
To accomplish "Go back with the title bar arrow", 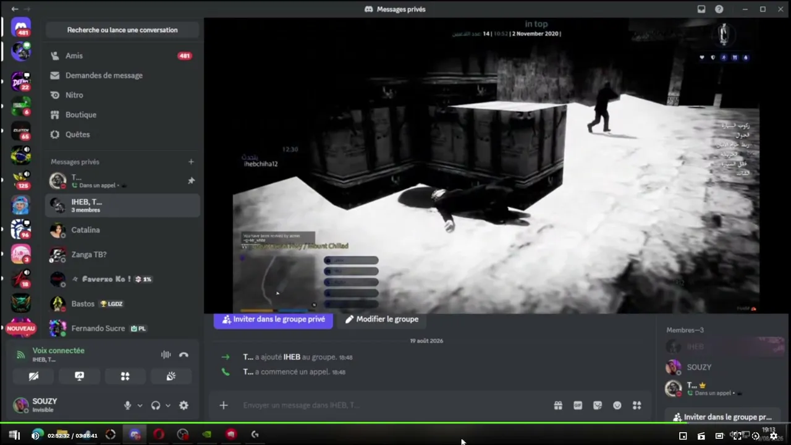I will (15, 9).
